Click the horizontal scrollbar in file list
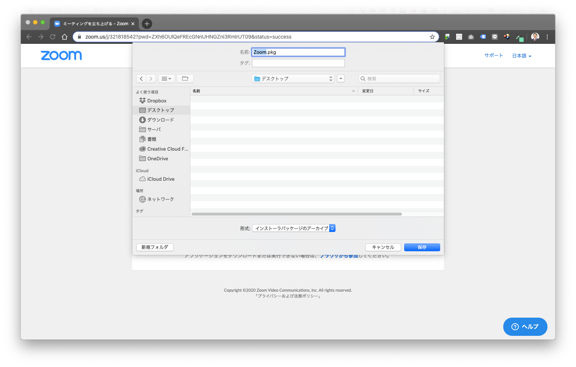576x367 pixels. pos(297,214)
